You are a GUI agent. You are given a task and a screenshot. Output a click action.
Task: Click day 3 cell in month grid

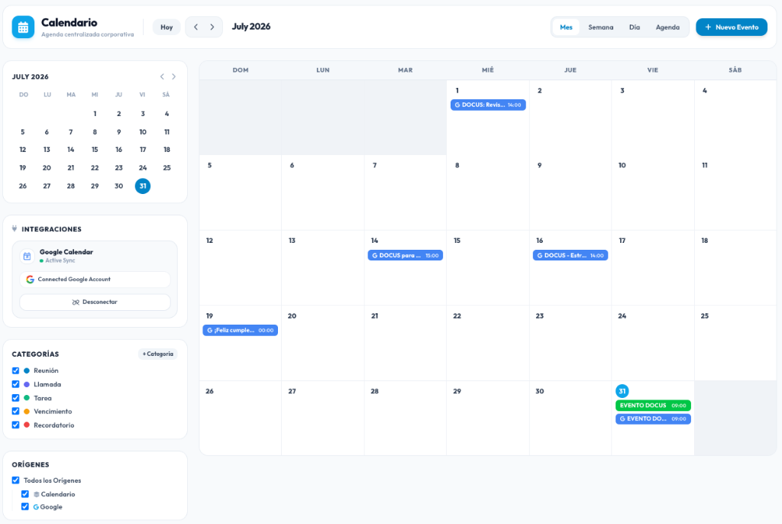click(653, 118)
